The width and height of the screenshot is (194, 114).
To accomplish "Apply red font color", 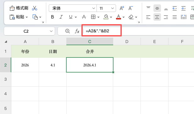I will click(x=119, y=17).
